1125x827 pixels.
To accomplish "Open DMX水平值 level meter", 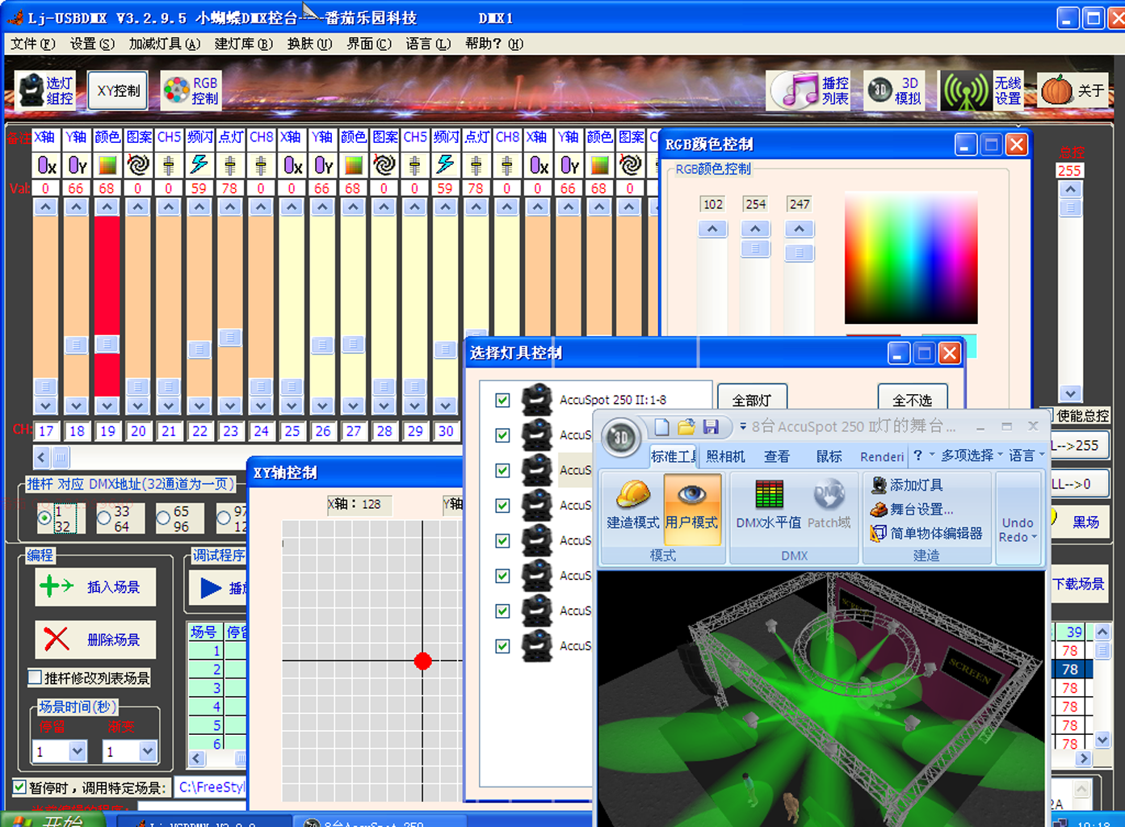I will [769, 505].
